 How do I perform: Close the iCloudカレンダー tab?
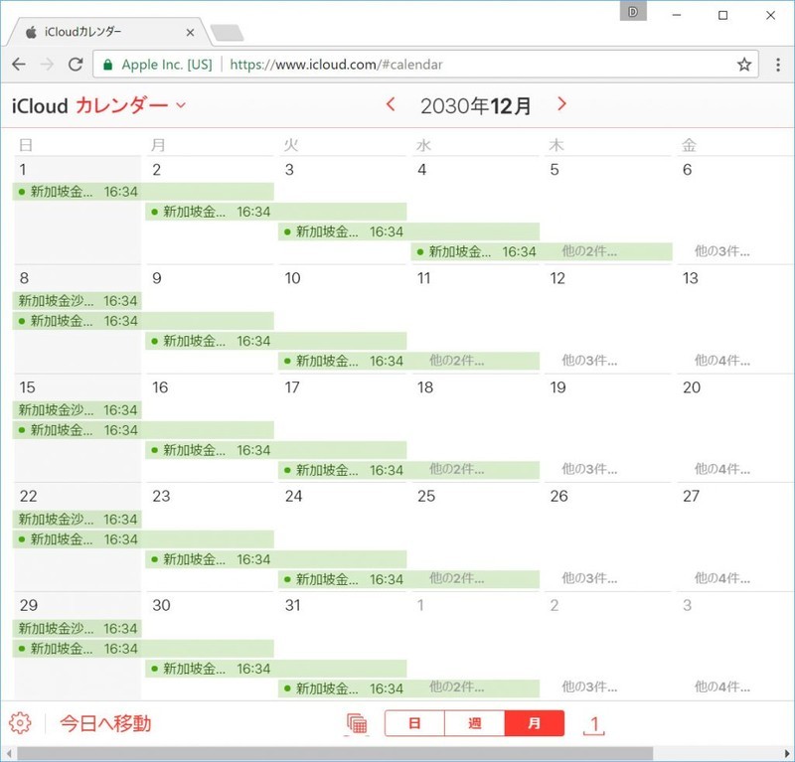pyautogui.click(x=190, y=33)
